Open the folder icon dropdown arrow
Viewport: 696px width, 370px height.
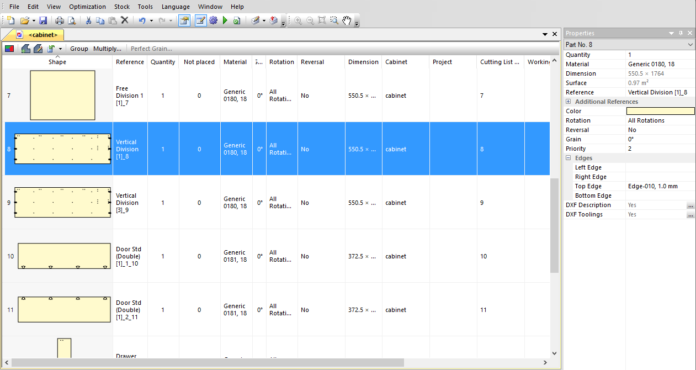(33, 21)
